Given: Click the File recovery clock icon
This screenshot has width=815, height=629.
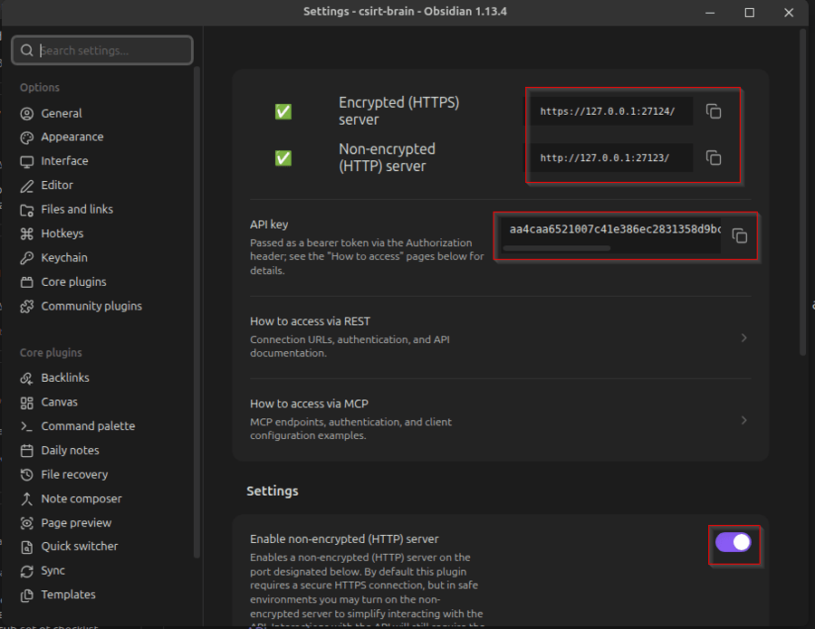Looking at the screenshot, I should [x=27, y=475].
